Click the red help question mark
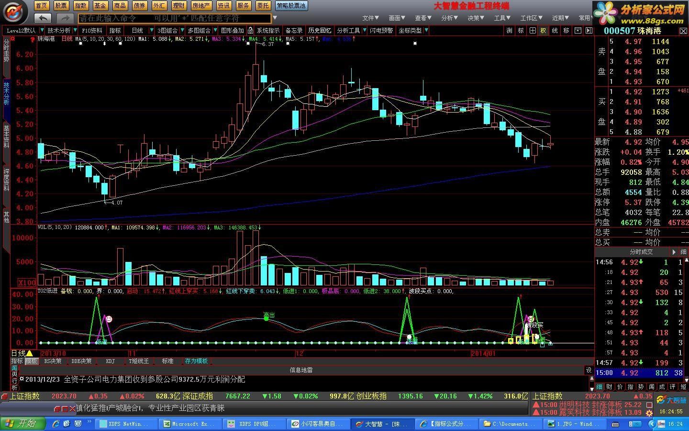The height and width of the screenshot is (431, 689). pos(32,40)
